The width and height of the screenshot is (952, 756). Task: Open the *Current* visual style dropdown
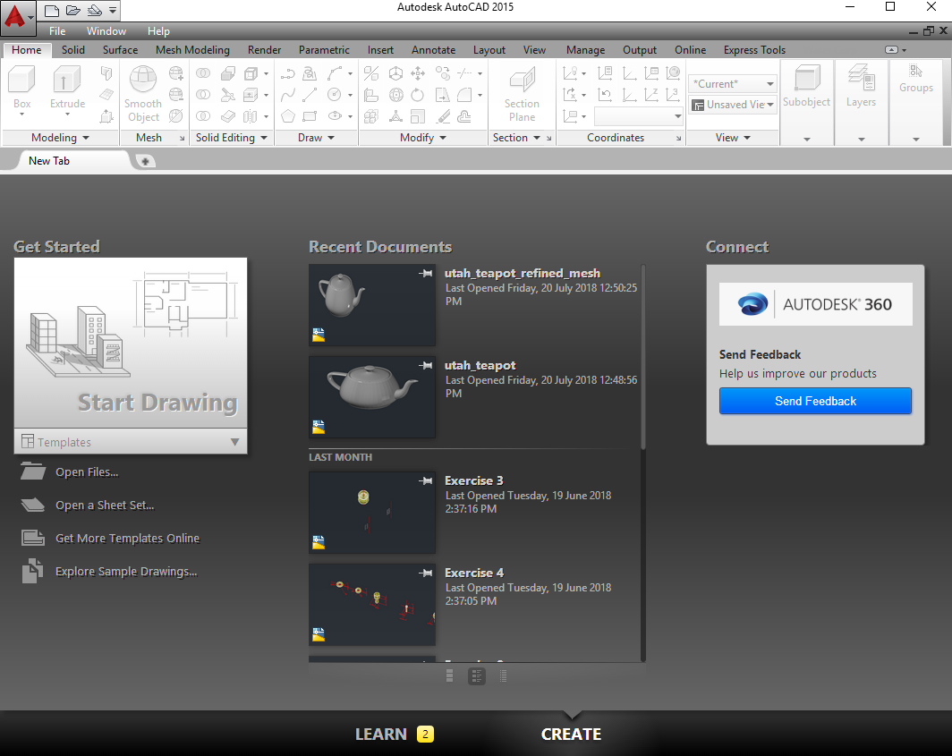click(x=733, y=84)
